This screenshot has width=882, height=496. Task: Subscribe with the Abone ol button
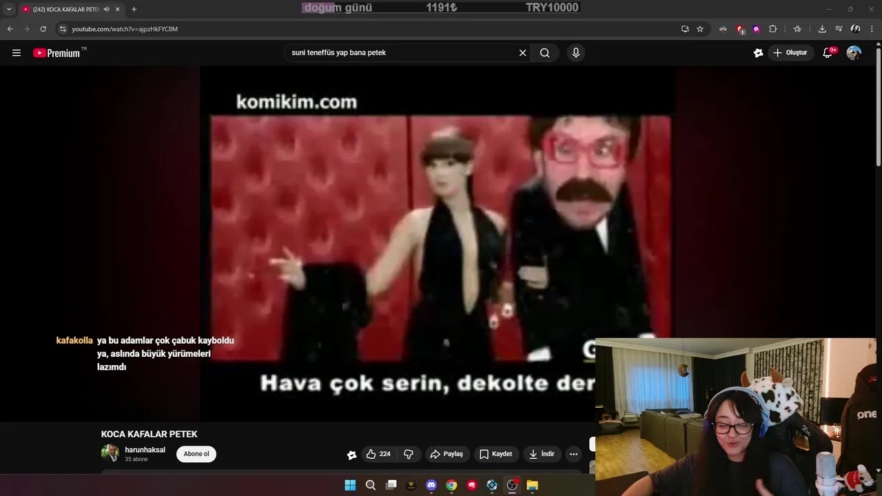tap(196, 454)
